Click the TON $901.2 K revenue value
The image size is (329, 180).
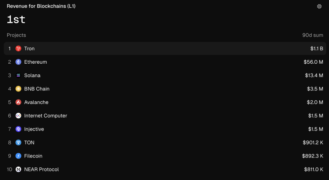pyautogui.click(x=313, y=143)
